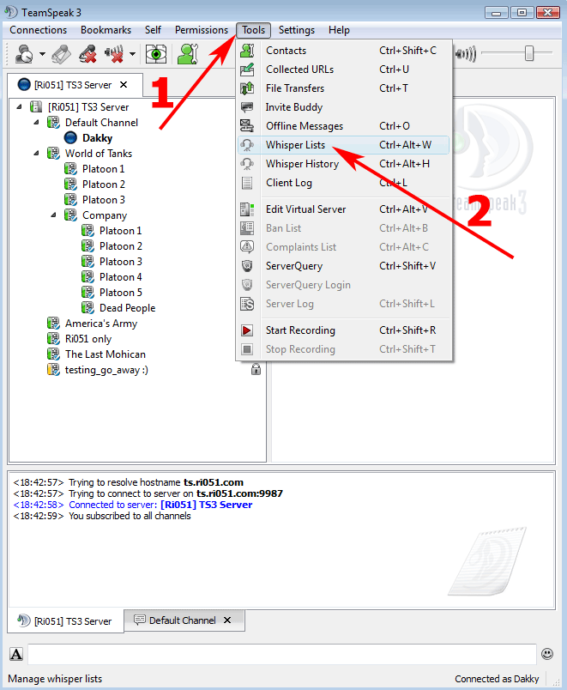
Task: Select user Dakky in channel tree
Action: [x=97, y=138]
